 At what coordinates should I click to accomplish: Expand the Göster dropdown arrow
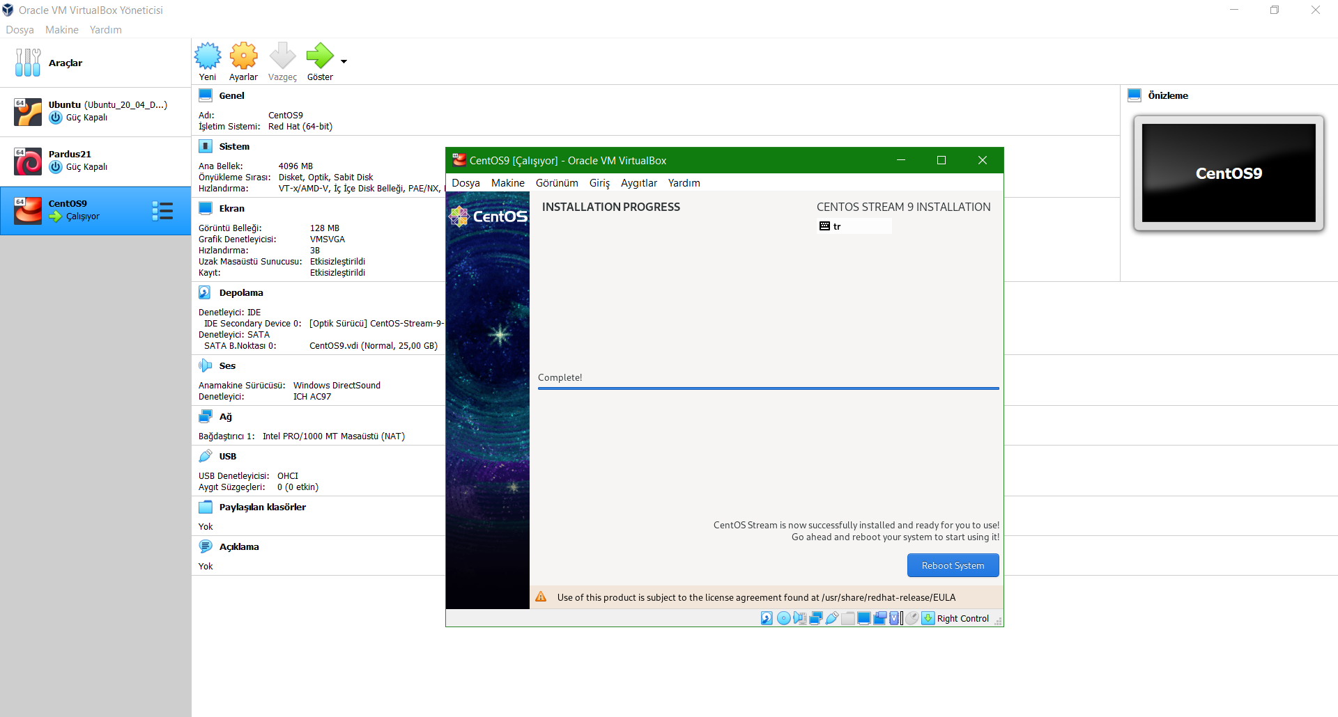coord(344,61)
